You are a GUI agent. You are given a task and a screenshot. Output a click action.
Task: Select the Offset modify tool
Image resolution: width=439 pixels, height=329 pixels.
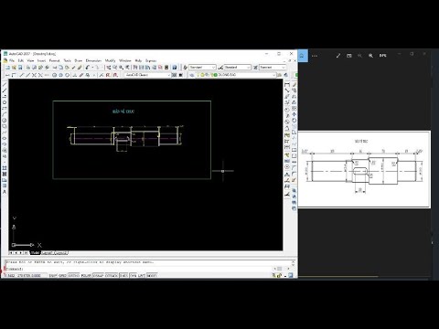click(294, 102)
